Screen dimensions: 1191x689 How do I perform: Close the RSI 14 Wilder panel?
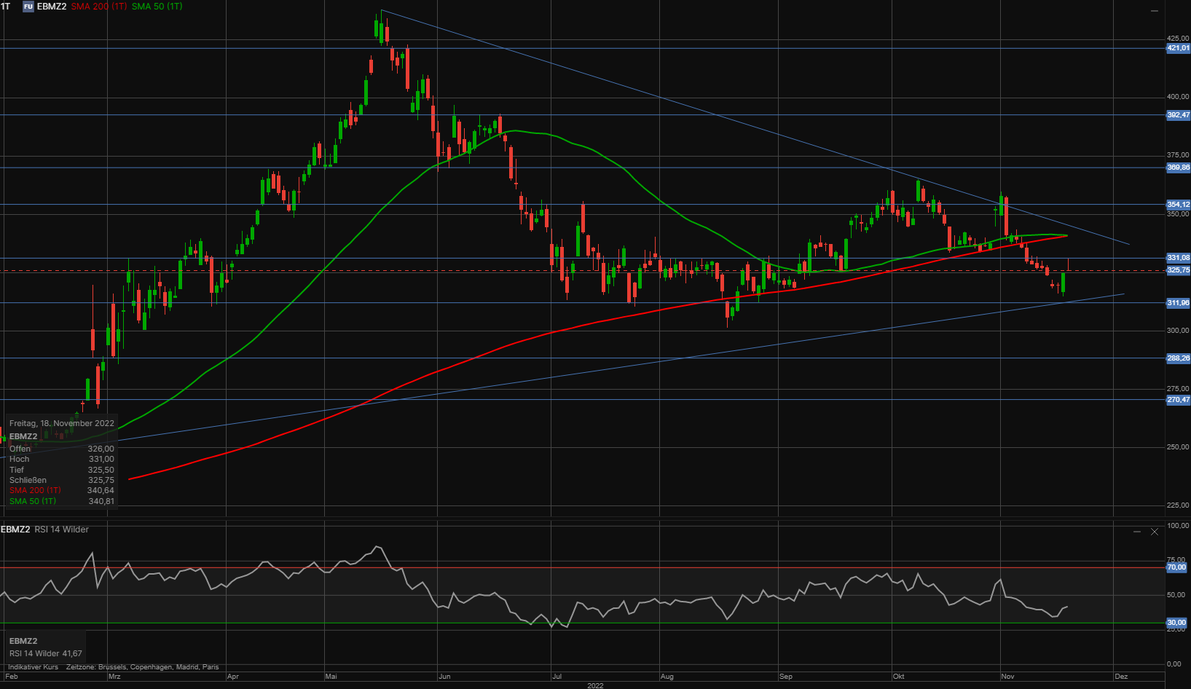(1155, 532)
